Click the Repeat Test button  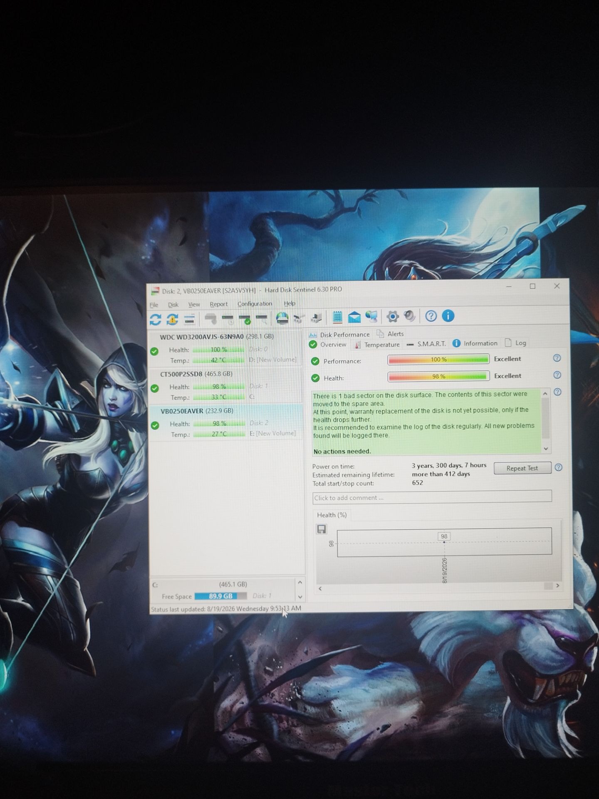(522, 468)
